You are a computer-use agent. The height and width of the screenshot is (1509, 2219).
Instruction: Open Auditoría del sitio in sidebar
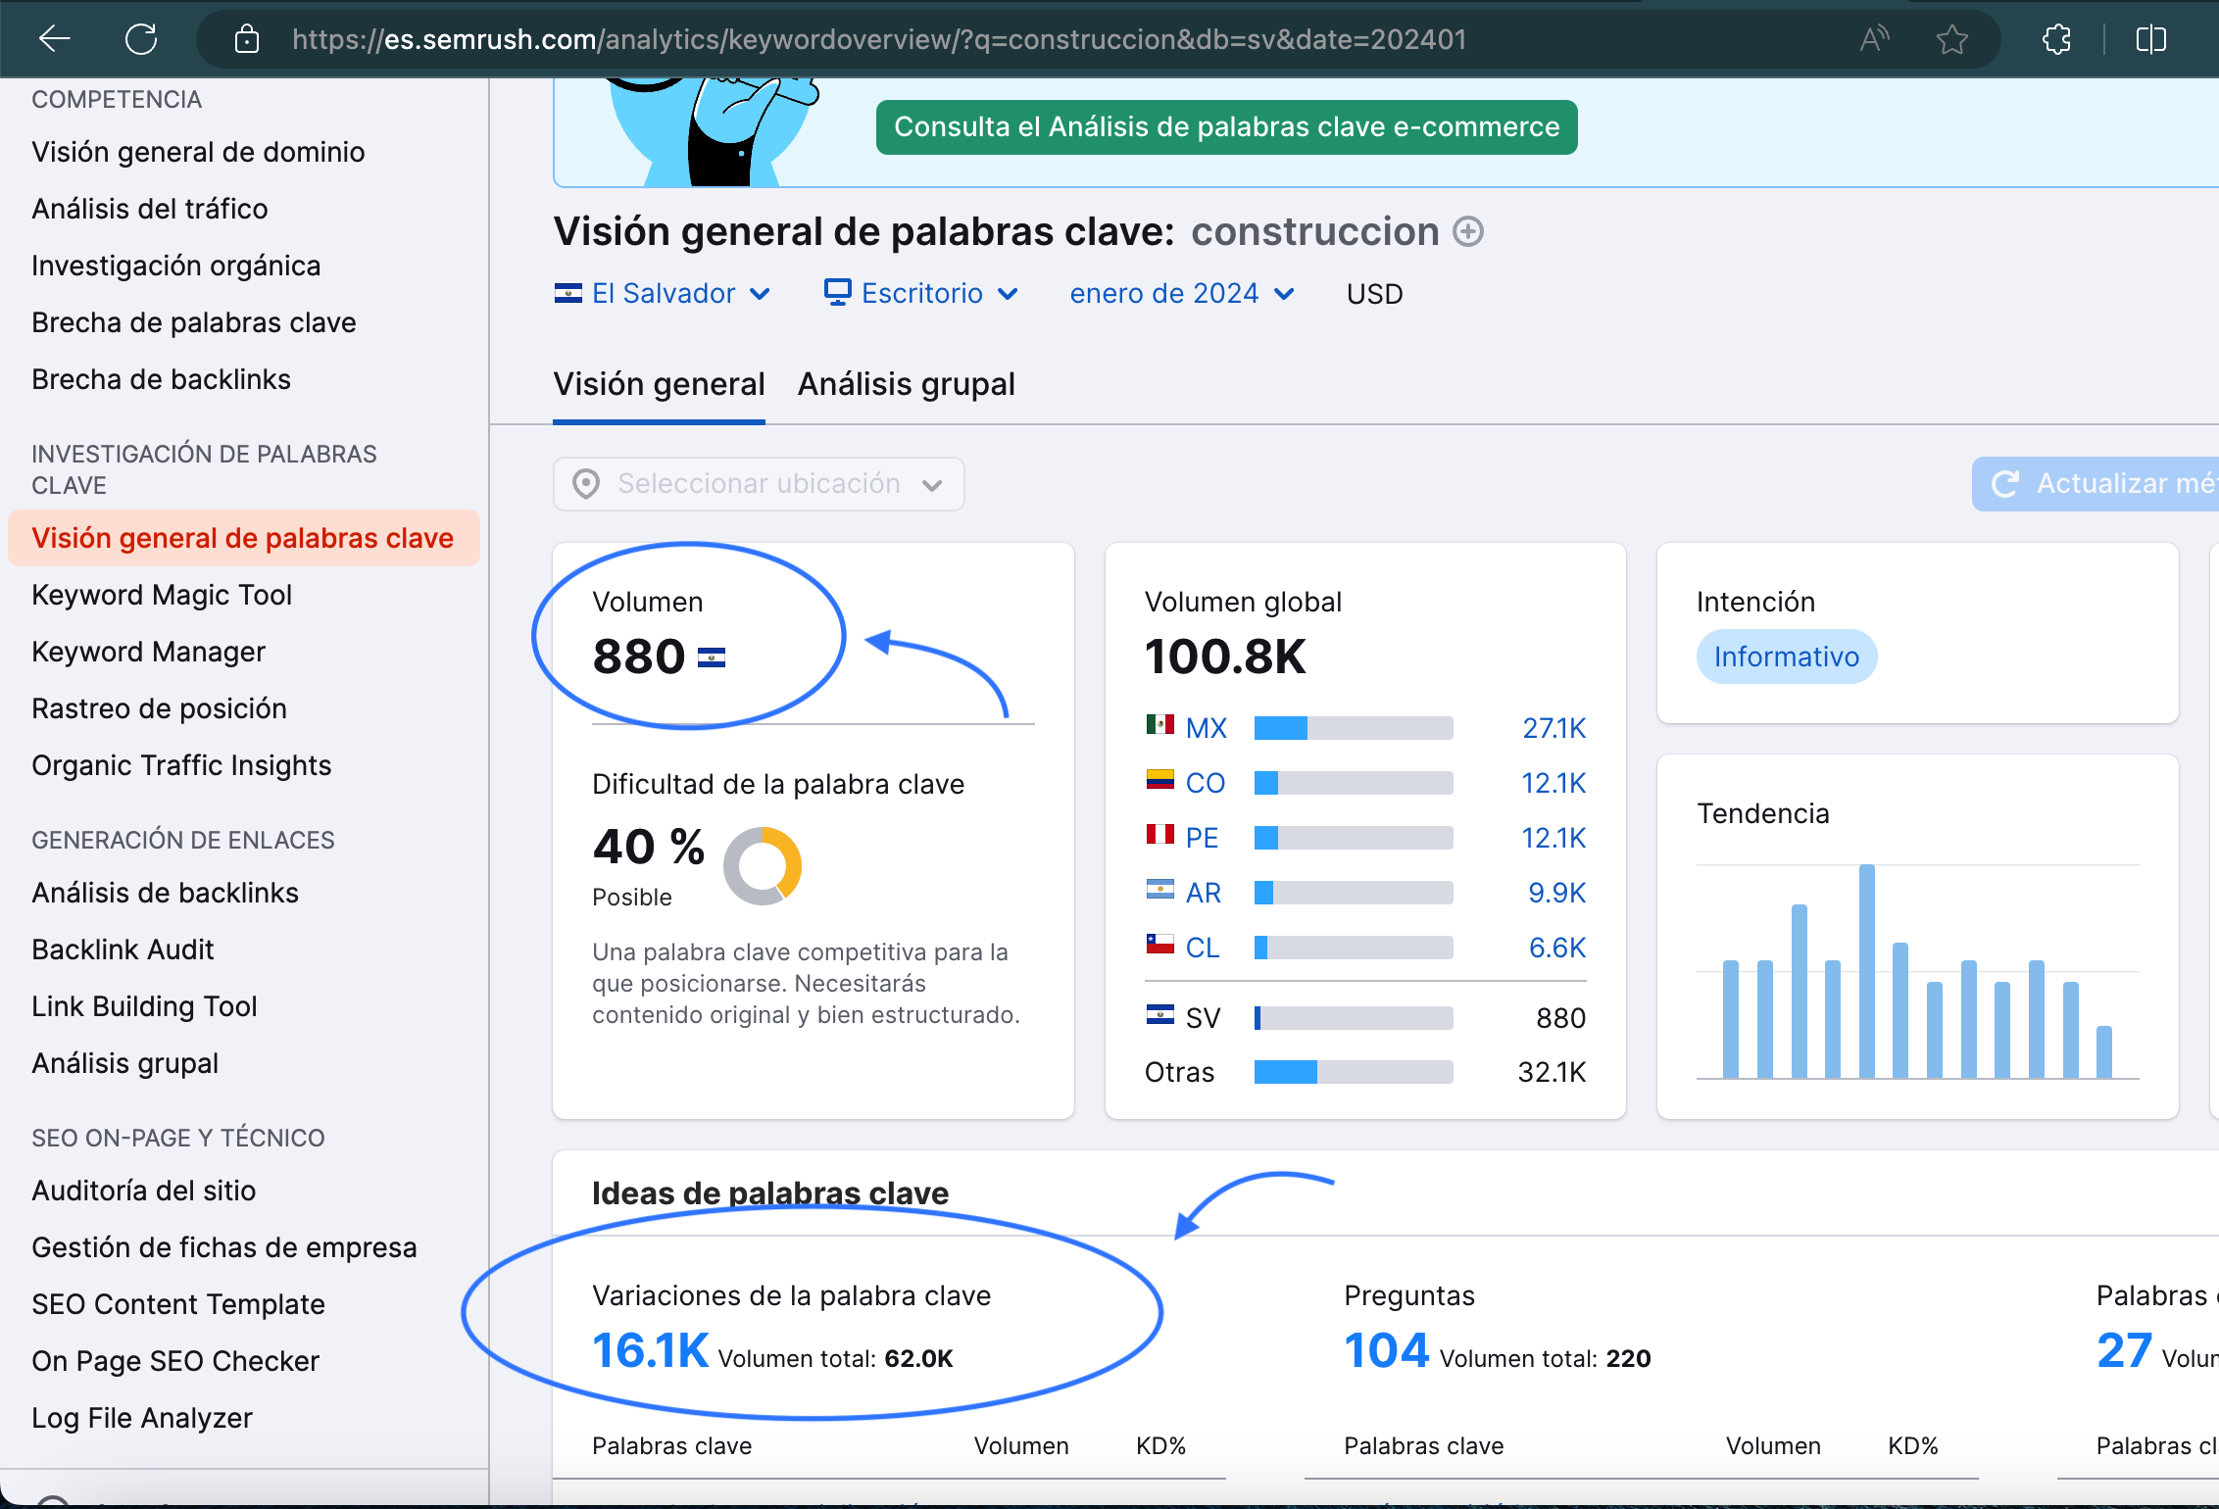(144, 1191)
